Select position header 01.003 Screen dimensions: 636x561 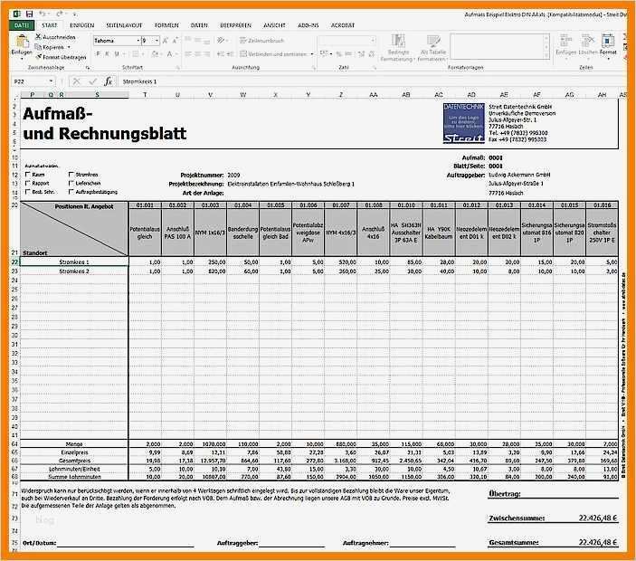click(210, 205)
